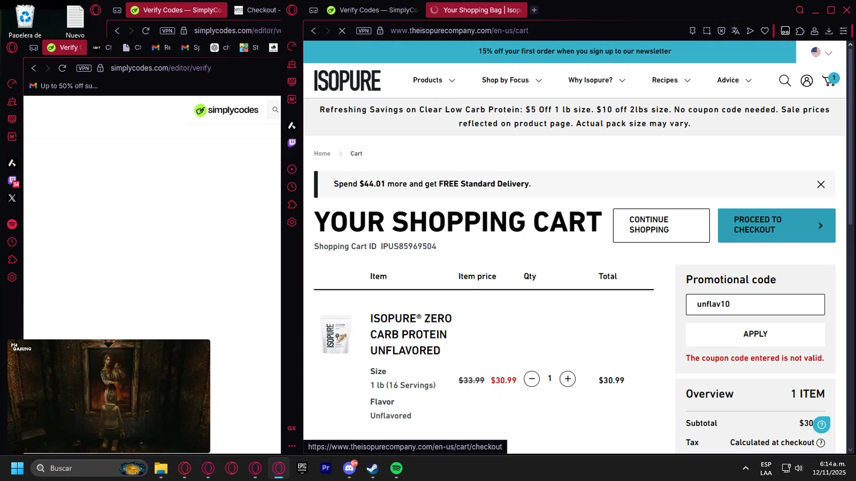The image size is (856, 481).
Task: Expand the Advice menu
Action: 734,80
